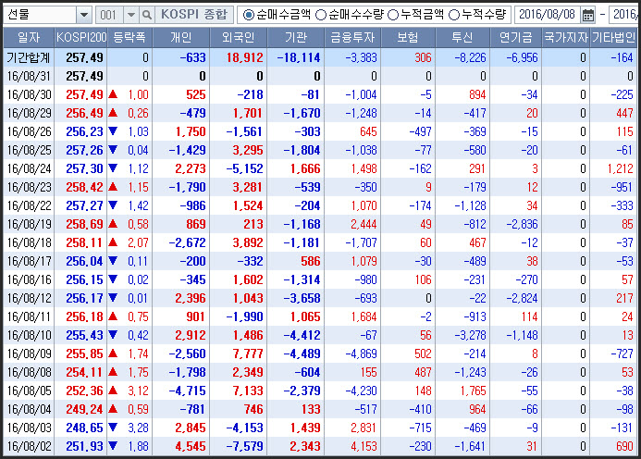641x459 pixels.
Task: Click the 16/08/23 date cell
Action: point(29,187)
